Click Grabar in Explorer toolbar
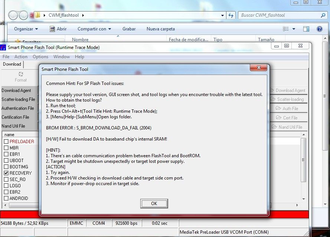 click(129, 29)
